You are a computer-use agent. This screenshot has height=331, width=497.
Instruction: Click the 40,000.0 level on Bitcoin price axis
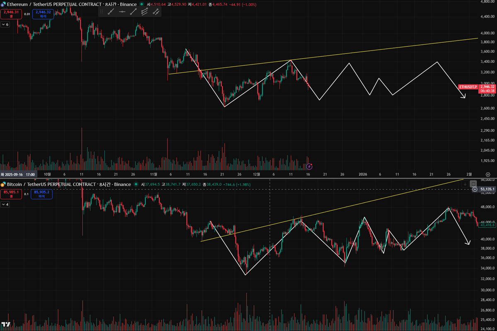pyautogui.click(x=487, y=239)
